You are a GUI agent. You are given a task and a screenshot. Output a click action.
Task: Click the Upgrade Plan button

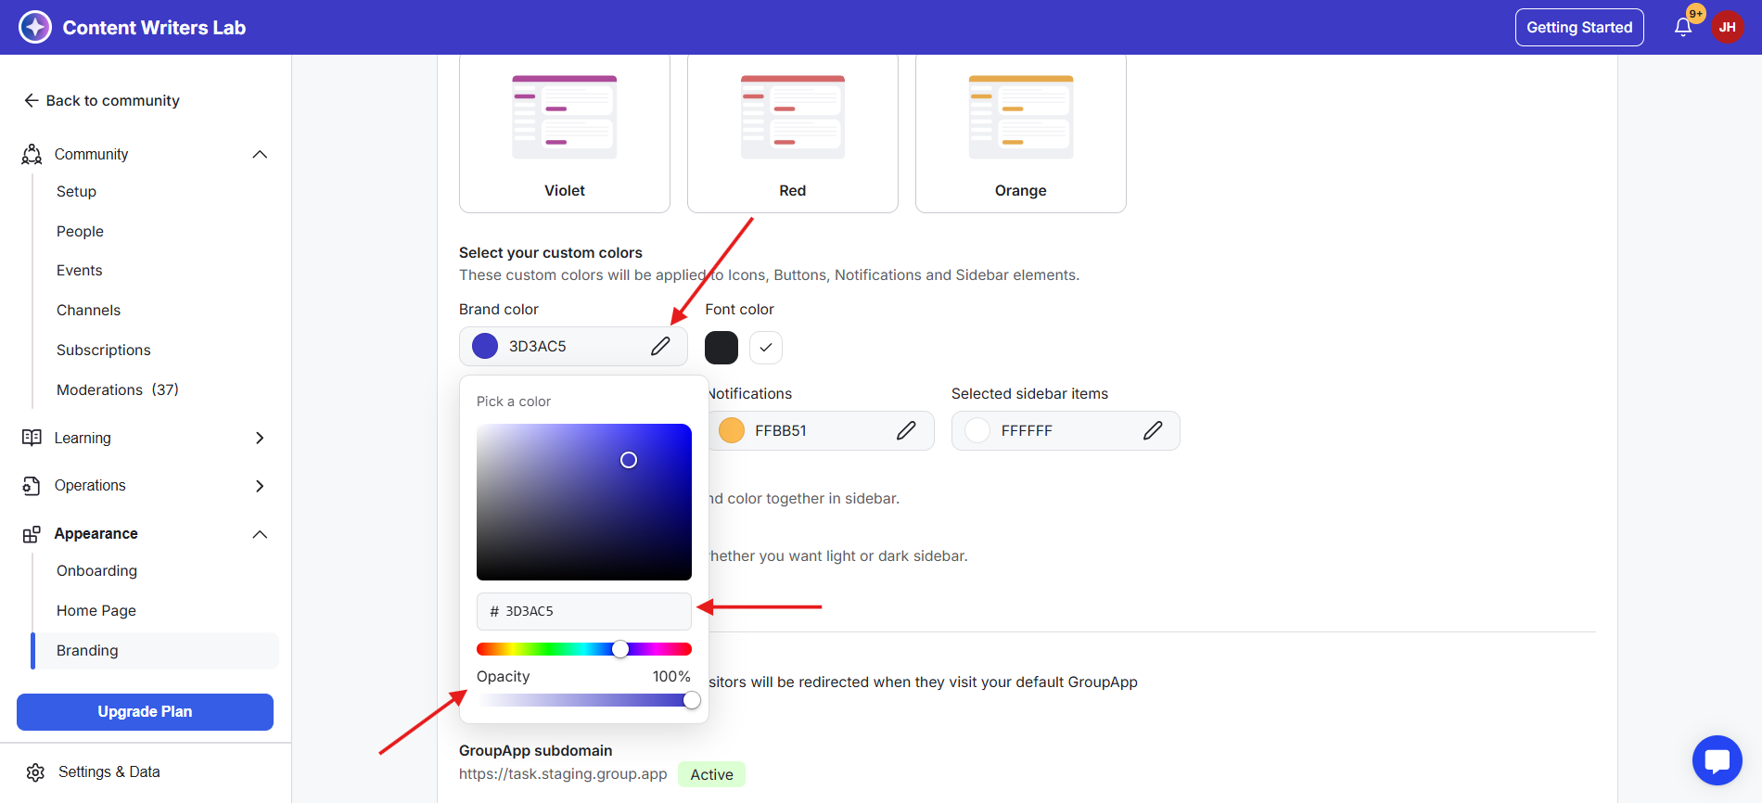pos(145,712)
